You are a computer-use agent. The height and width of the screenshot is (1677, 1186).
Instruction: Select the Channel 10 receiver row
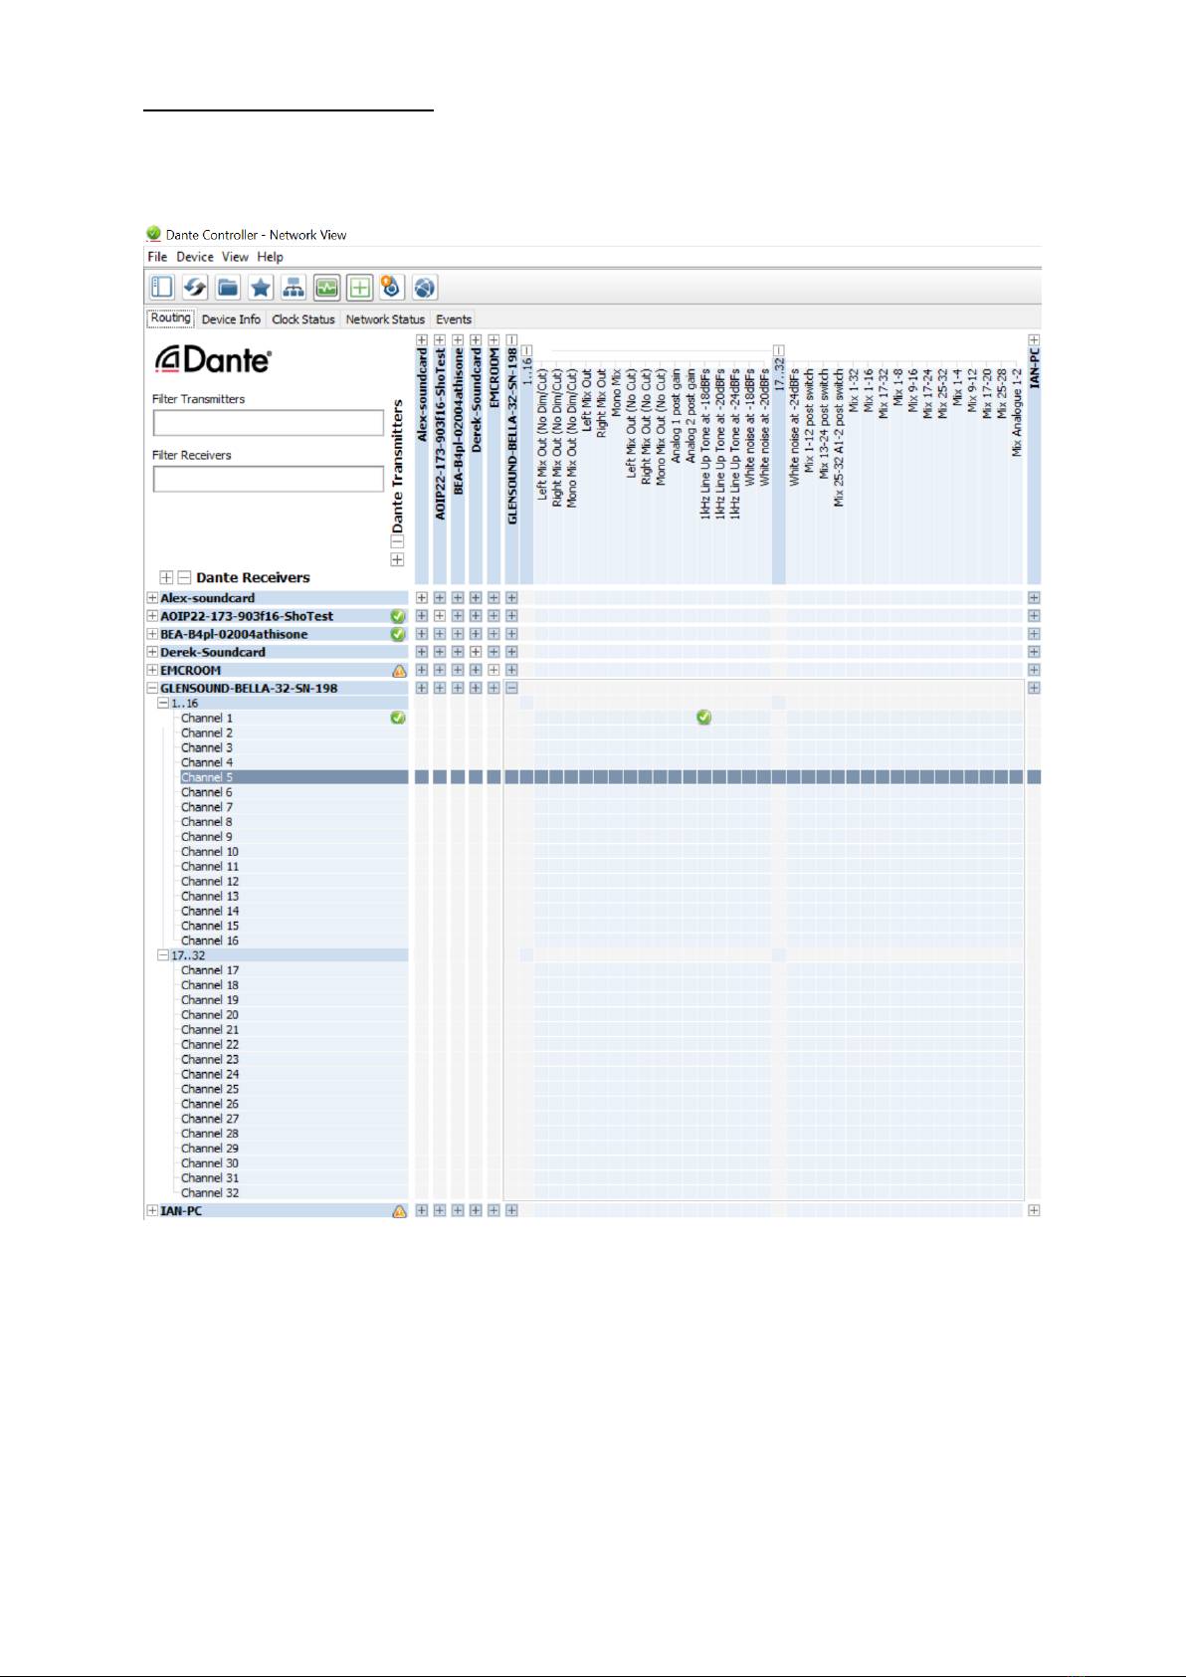294,852
